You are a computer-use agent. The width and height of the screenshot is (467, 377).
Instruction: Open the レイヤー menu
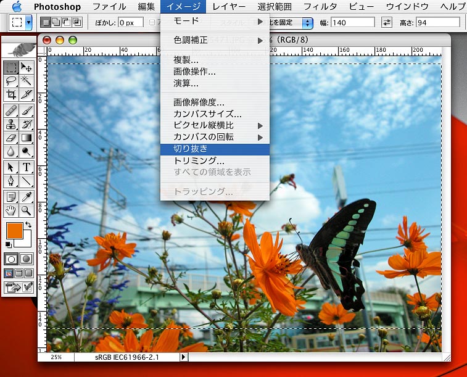[x=229, y=7]
